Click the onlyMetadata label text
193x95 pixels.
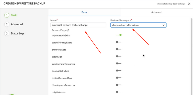(x=59, y=92)
